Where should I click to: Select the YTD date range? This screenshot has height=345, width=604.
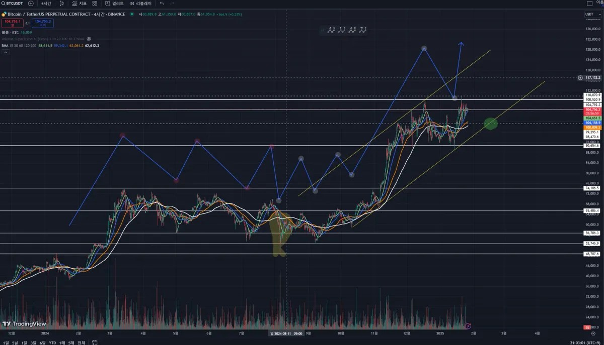point(52,343)
